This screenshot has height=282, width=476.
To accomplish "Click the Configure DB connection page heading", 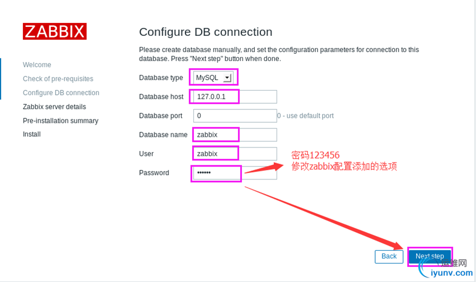I will (206, 32).
